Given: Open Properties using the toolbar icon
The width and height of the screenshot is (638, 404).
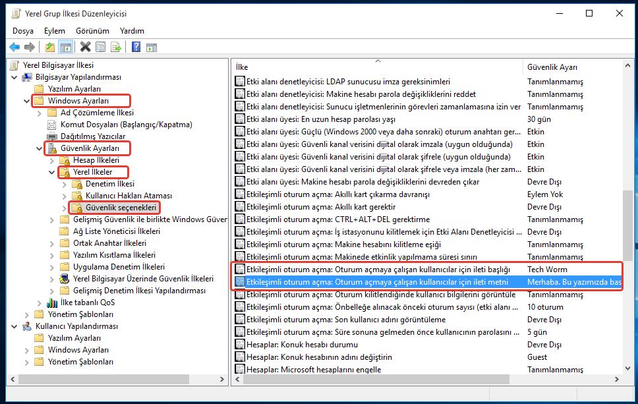Looking at the screenshot, I should pyautogui.click(x=100, y=47).
